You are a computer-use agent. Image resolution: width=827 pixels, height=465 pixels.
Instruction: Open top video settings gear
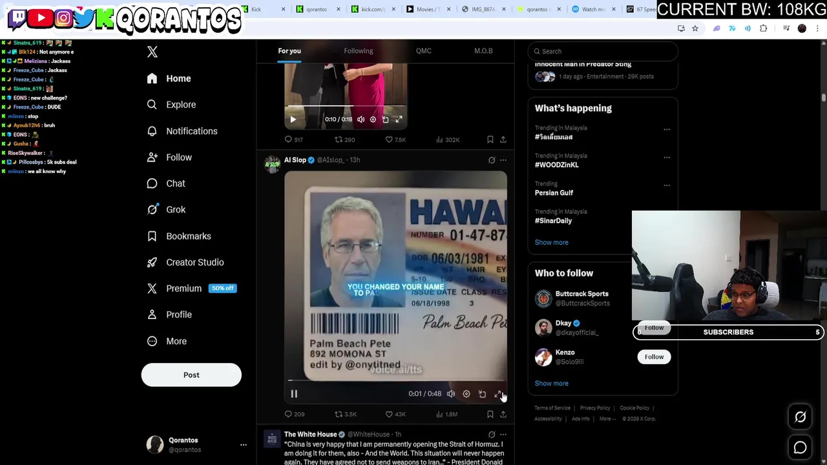[x=373, y=119]
